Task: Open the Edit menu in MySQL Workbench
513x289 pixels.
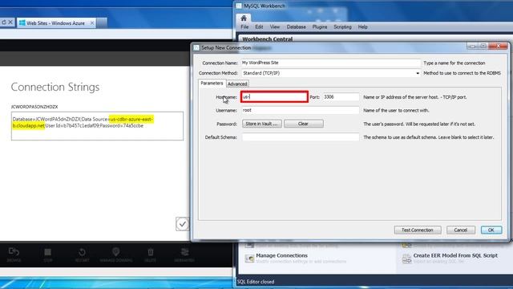Action: [x=259, y=26]
